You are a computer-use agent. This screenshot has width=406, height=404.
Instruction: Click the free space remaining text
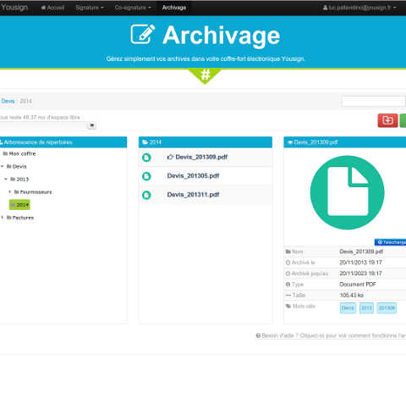click(40, 117)
